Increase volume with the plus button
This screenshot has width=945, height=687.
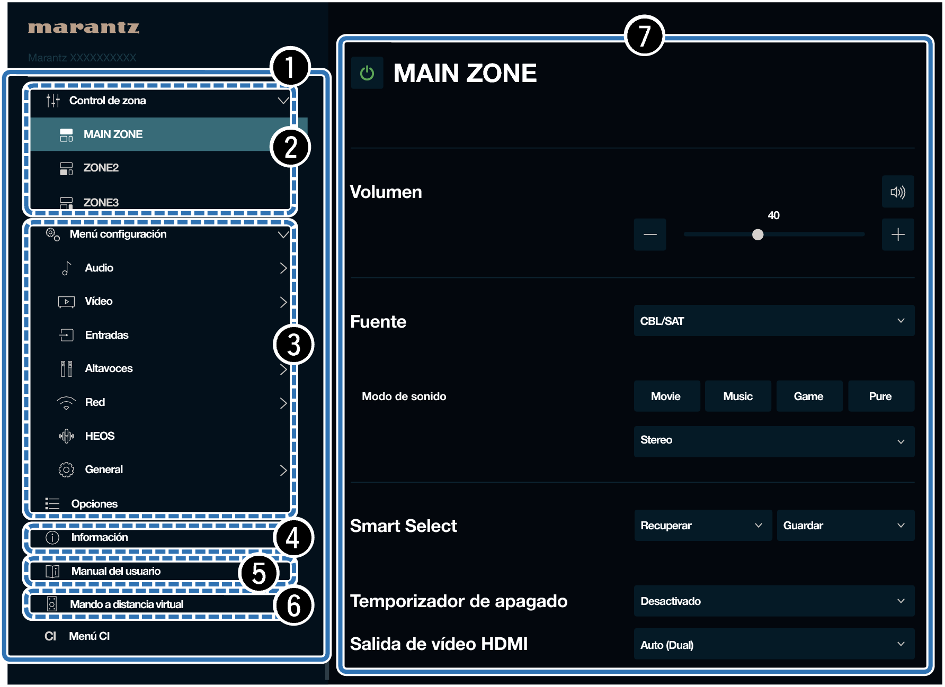[x=898, y=234]
